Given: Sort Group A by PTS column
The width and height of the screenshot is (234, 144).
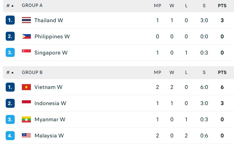Looking at the screenshot, I should pyautogui.click(x=222, y=5).
